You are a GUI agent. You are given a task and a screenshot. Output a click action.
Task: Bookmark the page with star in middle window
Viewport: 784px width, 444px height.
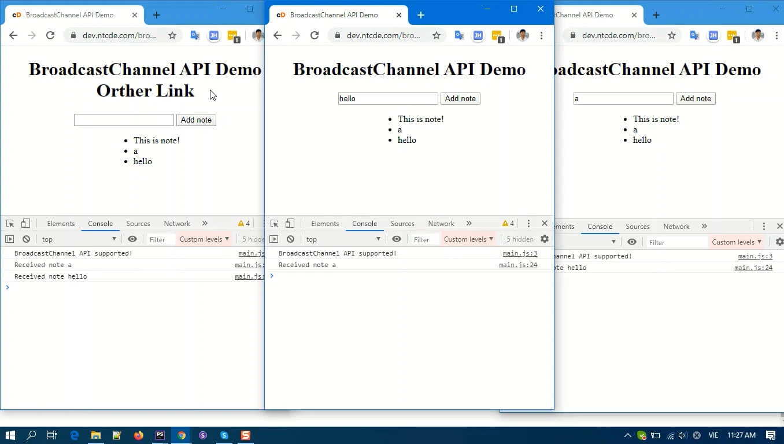coord(437,35)
